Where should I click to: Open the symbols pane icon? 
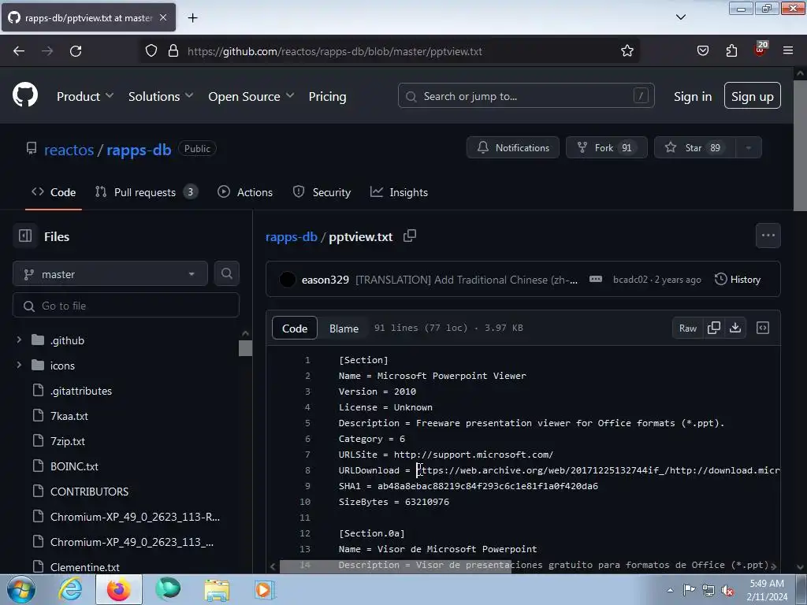coord(763,328)
